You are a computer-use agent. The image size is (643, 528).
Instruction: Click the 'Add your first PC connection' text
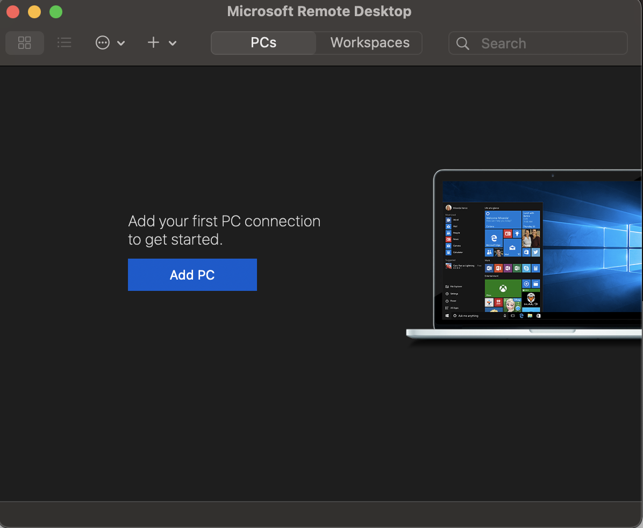[224, 230]
